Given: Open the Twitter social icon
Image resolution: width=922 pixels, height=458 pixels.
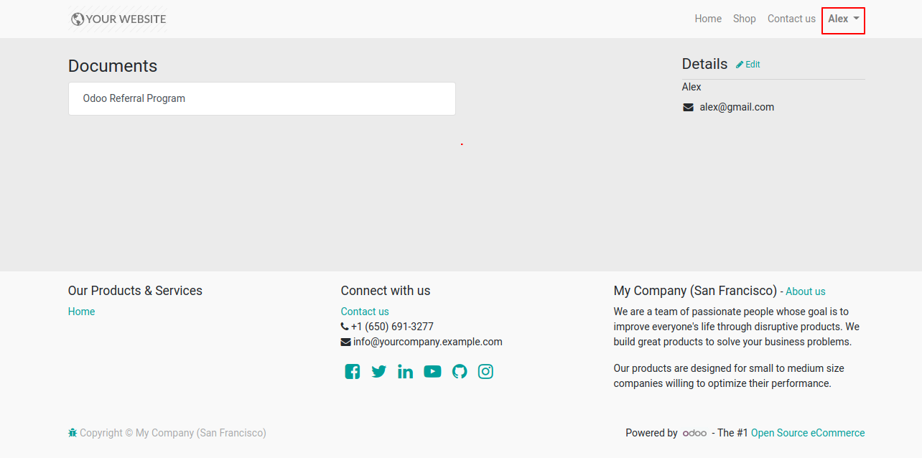Looking at the screenshot, I should (378, 371).
